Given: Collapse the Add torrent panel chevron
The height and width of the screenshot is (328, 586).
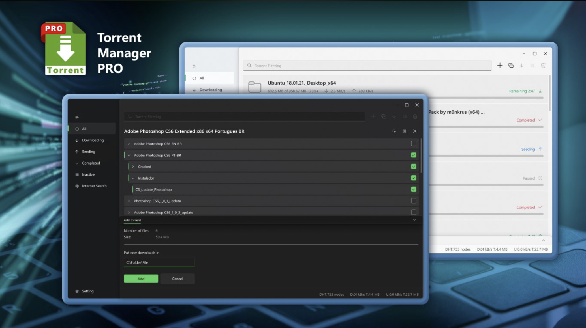Looking at the screenshot, I should coord(414,220).
